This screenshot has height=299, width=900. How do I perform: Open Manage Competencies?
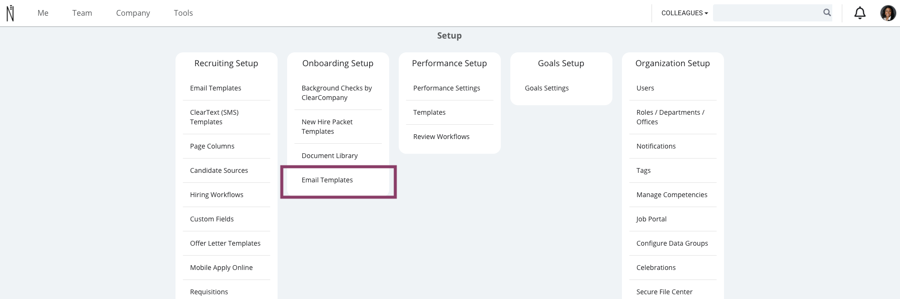[x=672, y=195]
